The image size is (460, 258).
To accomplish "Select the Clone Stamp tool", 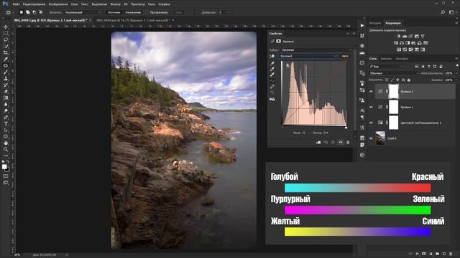I will click(6, 78).
